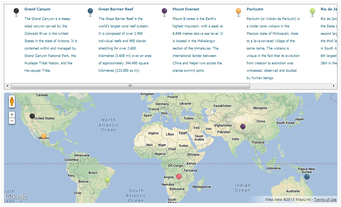
Task: Click the 'Papua New Guinea' map label
Action: (x=307, y=170)
